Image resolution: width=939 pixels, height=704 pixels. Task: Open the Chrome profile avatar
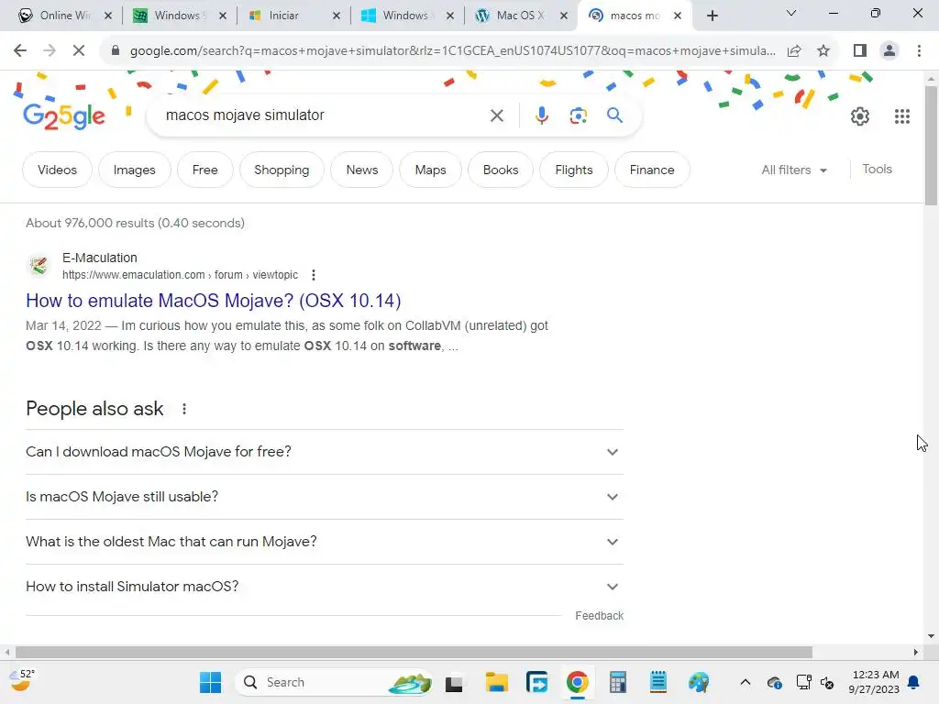click(x=889, y=51)
